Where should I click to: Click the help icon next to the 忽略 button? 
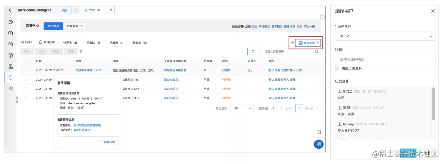coord(81,51)
